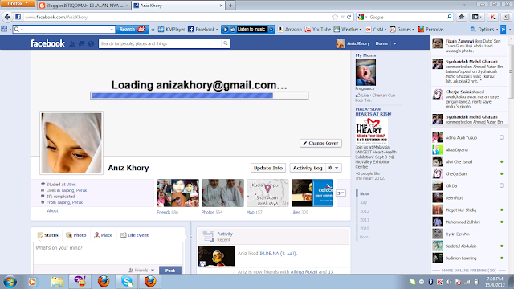Click Windows Start button

pos(10,282)
